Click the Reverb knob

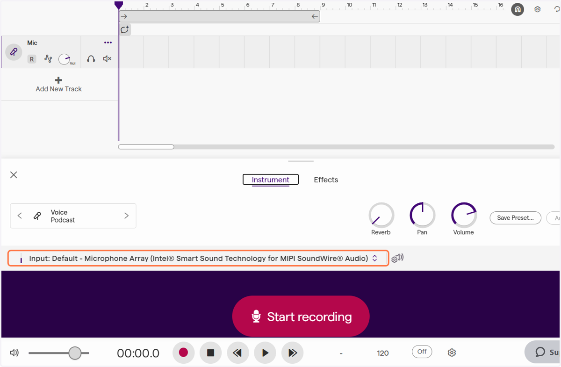coord(381,215)
